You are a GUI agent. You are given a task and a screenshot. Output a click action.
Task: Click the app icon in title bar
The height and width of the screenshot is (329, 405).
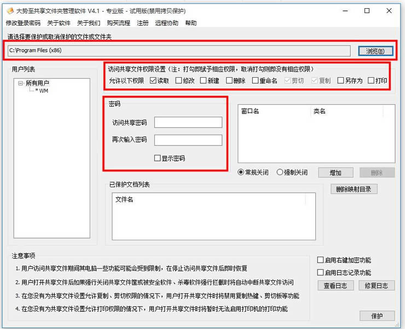coord(10,11)
